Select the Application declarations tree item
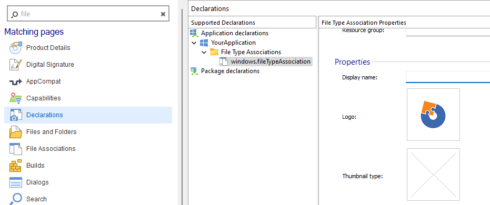 [235, 33]
